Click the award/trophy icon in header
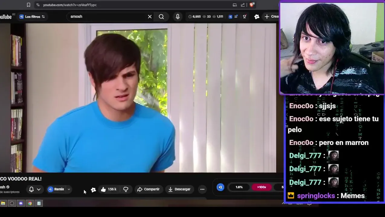Viewport: 385px width, 217px height. point(245,17)
